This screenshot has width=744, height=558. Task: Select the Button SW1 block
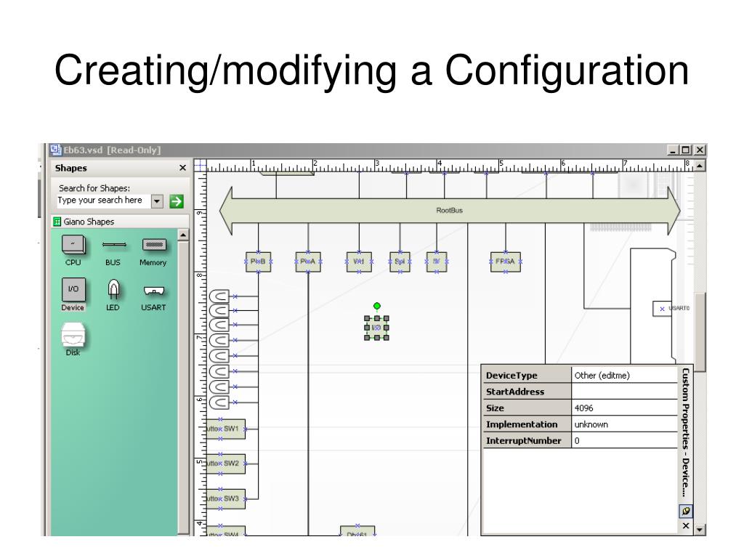tap(225, 429)
